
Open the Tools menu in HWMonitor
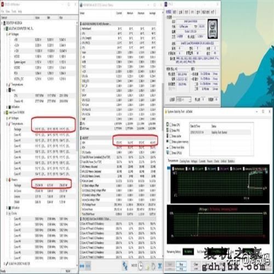coord(14,12)
